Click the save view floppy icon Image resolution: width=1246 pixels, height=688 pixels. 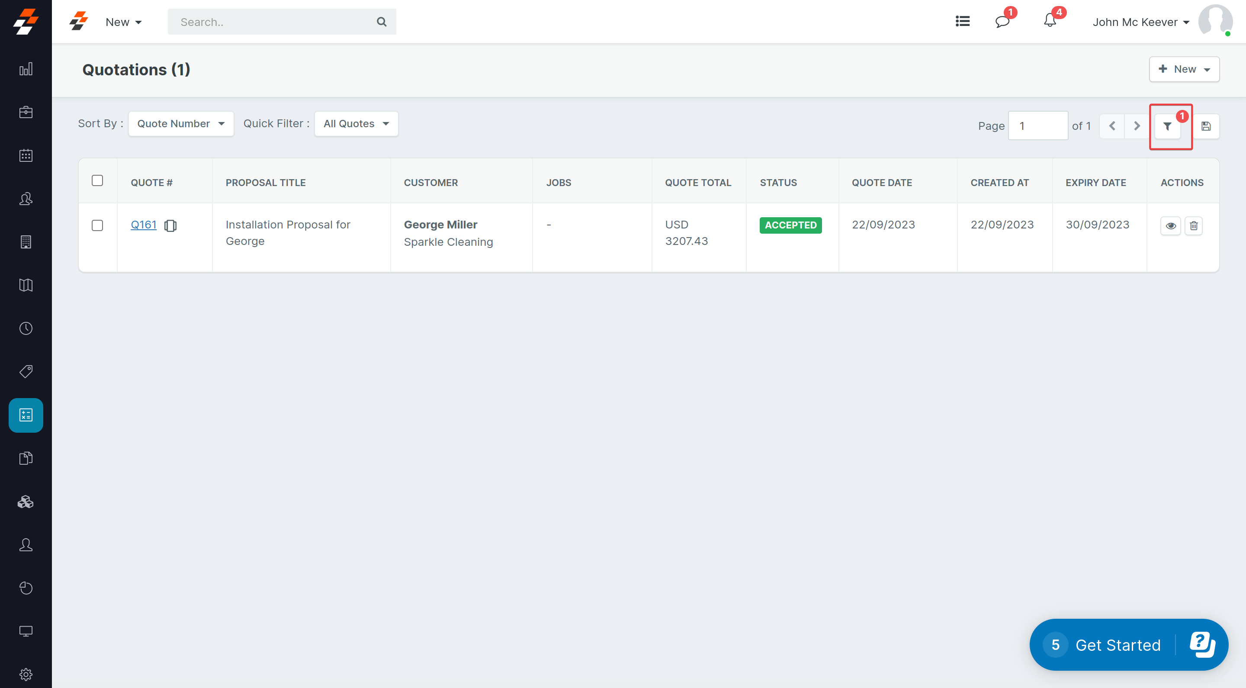pos(1206,126)
